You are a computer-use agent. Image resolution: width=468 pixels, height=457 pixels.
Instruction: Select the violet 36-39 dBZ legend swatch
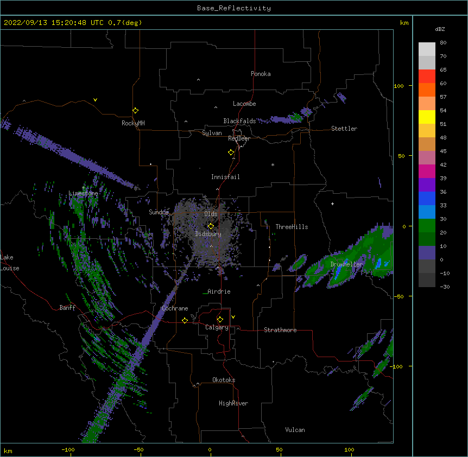427,185
